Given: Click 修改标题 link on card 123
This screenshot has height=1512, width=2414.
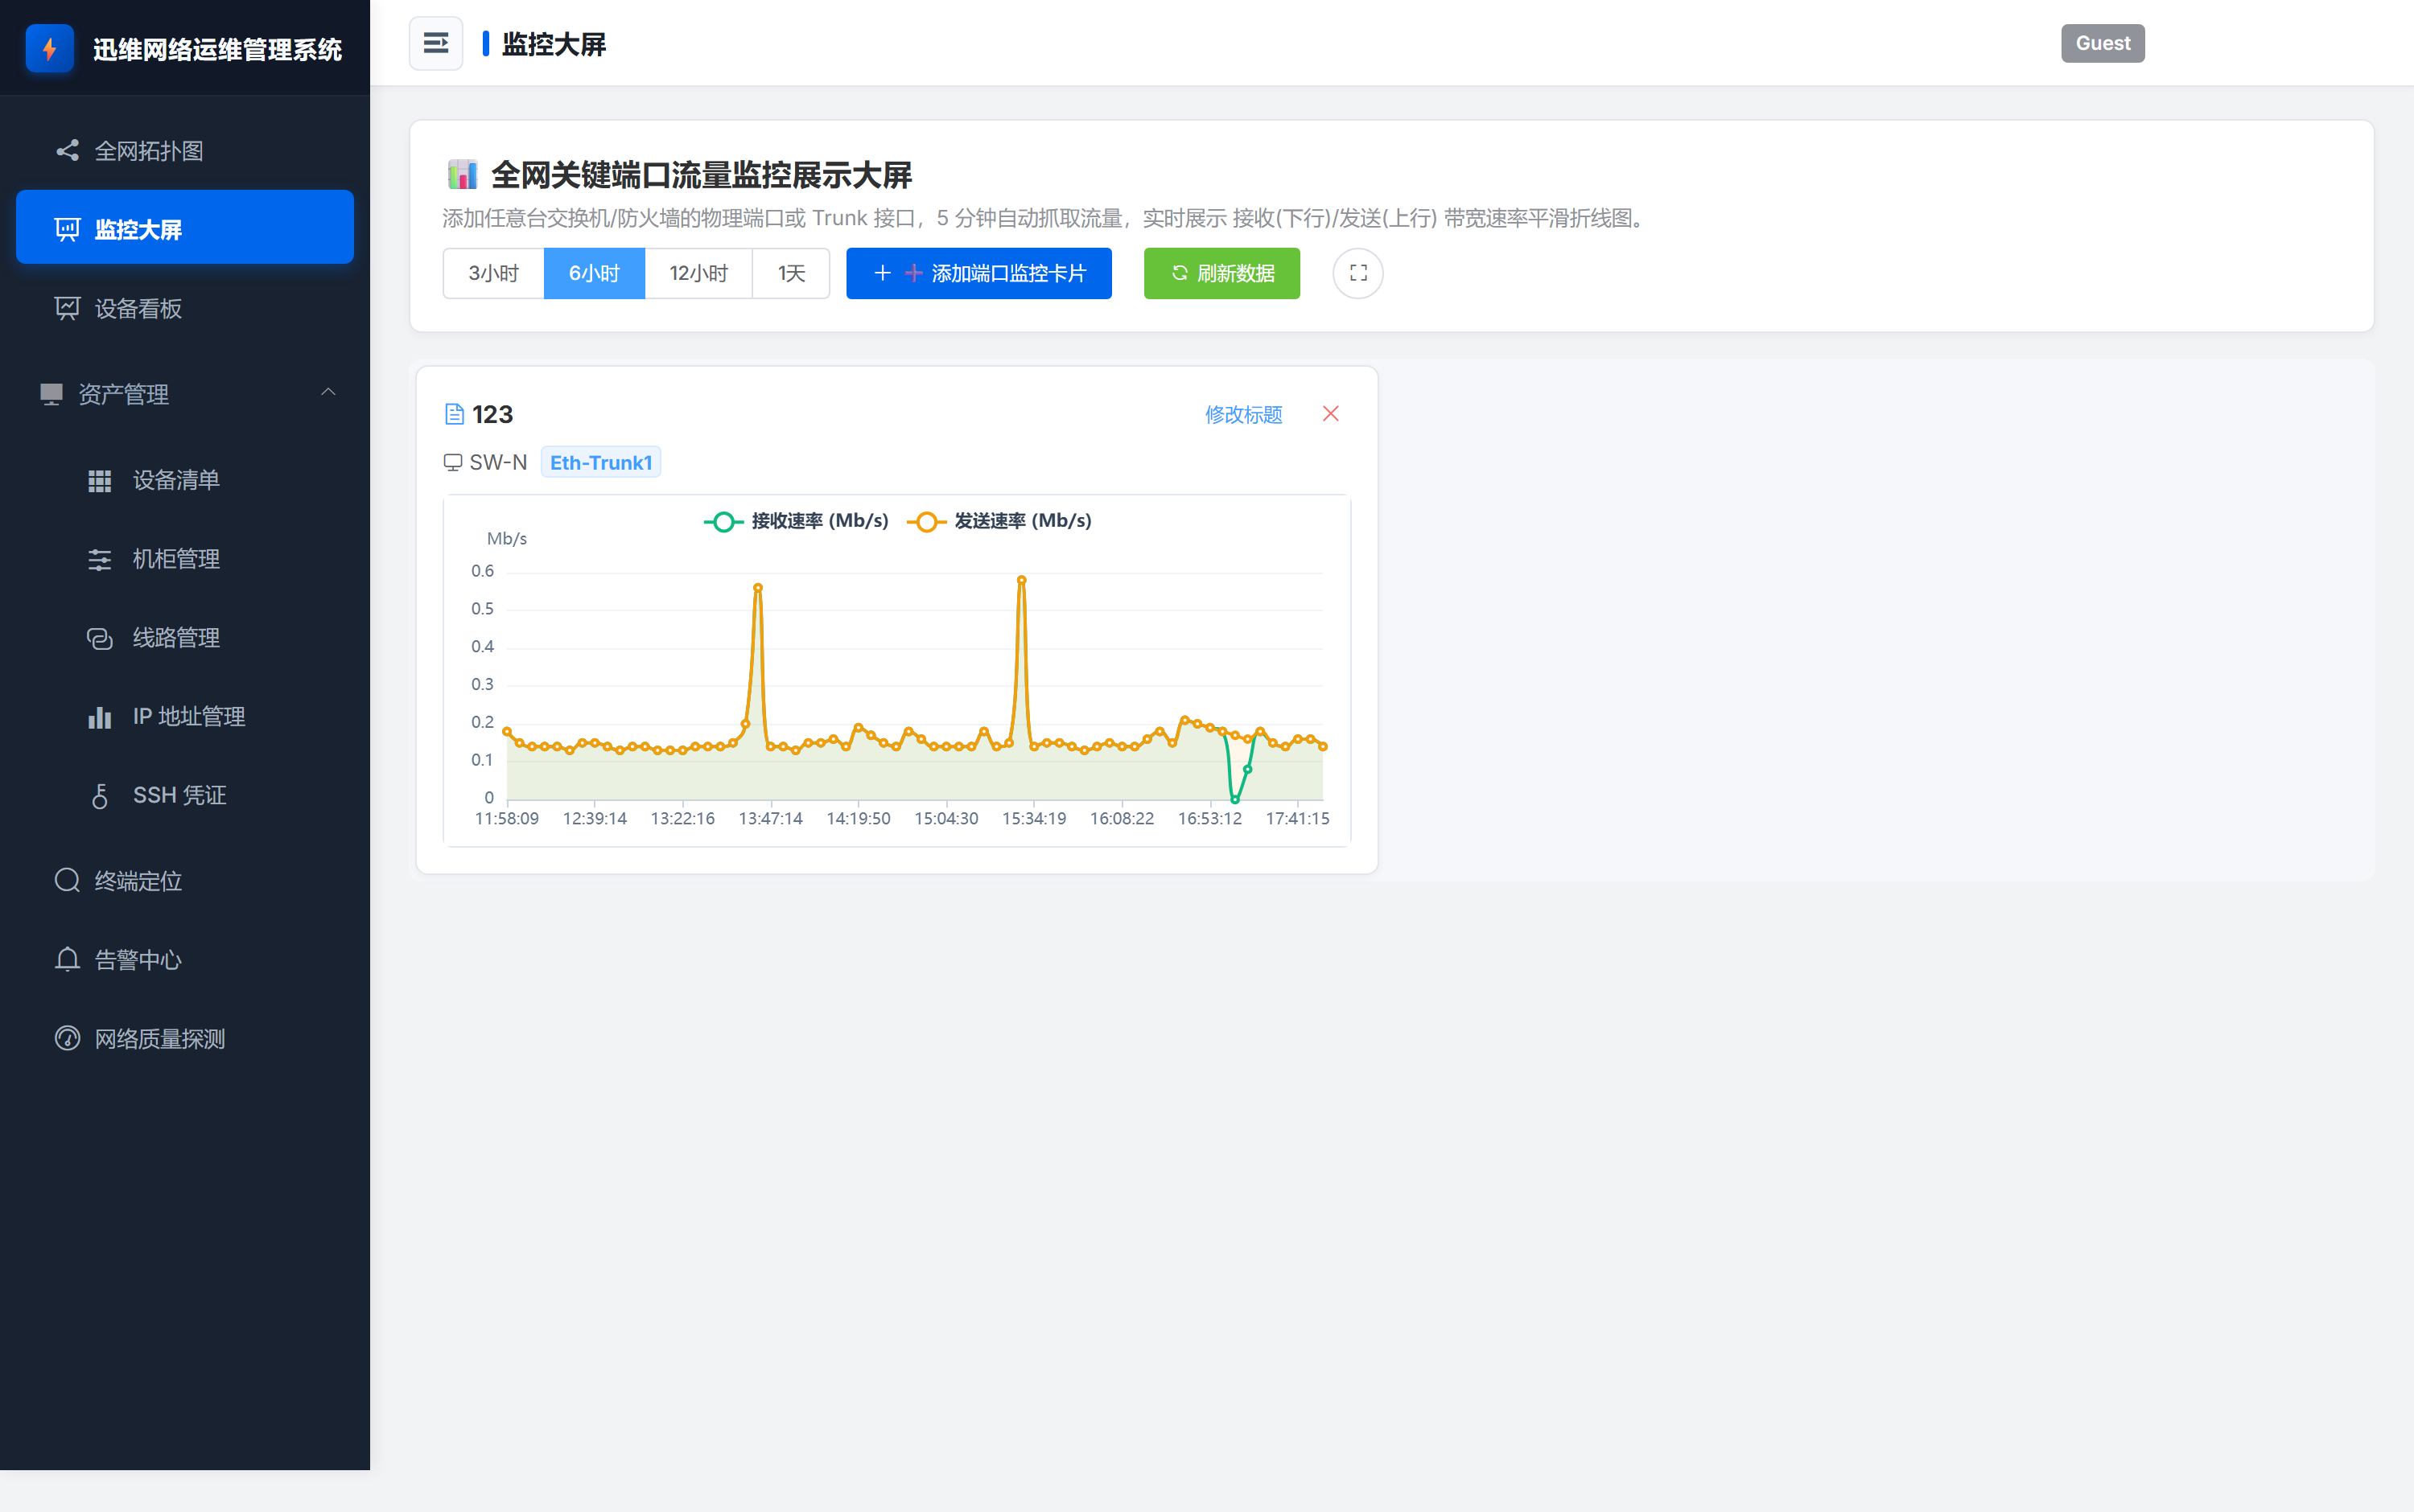Looking at the screenshot, I should [1243, 414].
